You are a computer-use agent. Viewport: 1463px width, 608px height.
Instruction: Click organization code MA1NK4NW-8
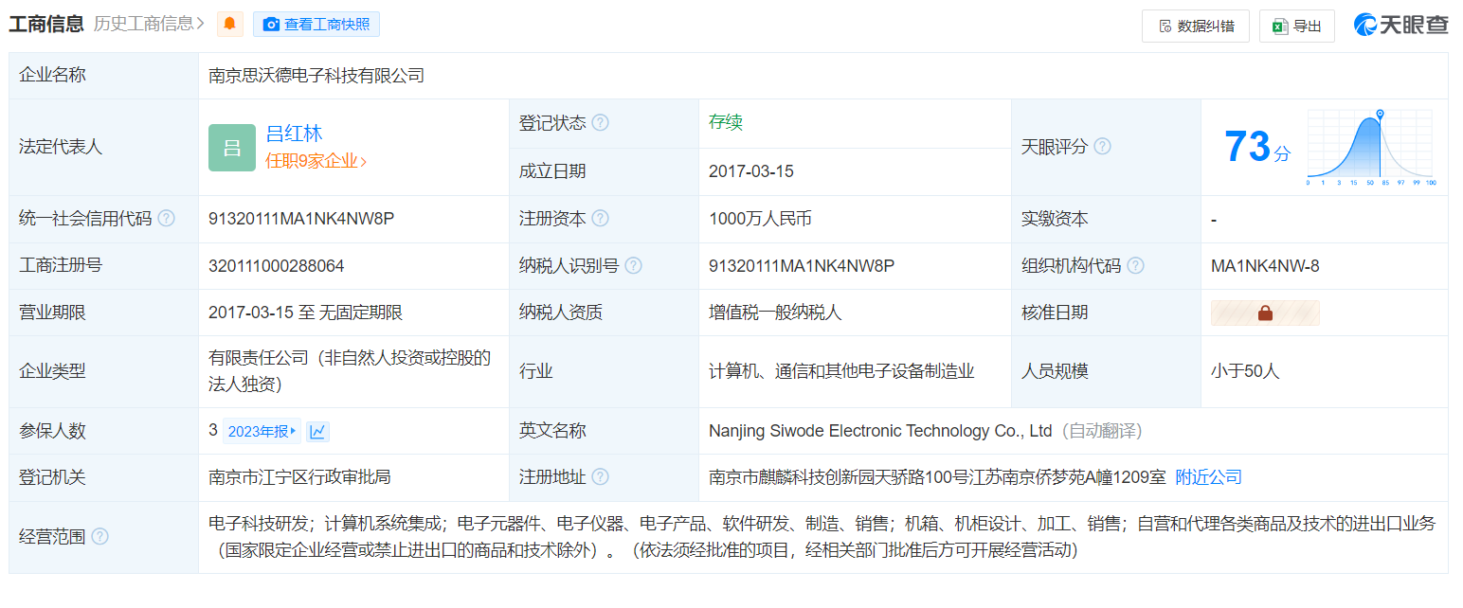(x=1265, y=266)
